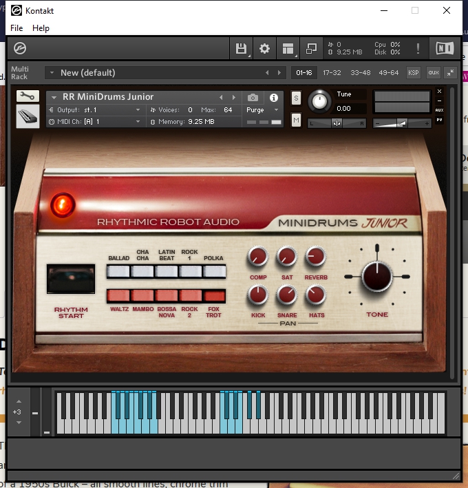The height and width of the screenshot is (488, 468).
Task: Select the previous multi with left arrow
Action: pyautogui.click(x=267, y=72)
